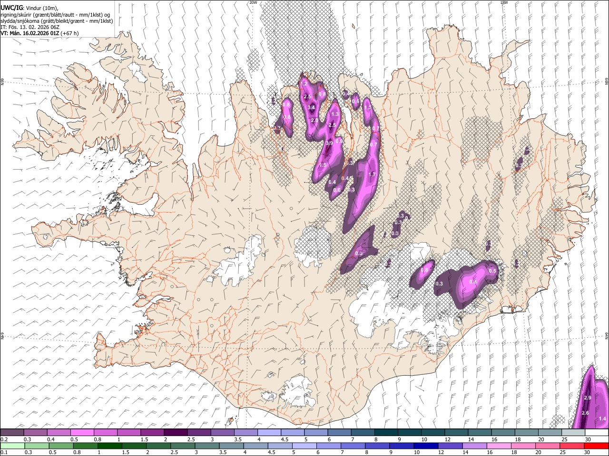Click the rigning/skúrir legend description line

point(55,15)
